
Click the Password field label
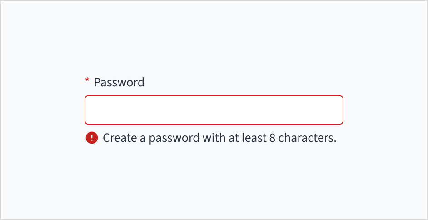(119, 82)
